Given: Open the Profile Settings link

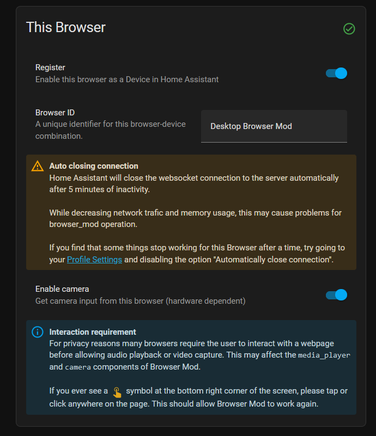Looking at the screenshot, I should (x=94, y=260).
